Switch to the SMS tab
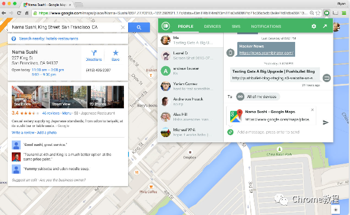Screen dimensions: 350x215 coord(235,27)
